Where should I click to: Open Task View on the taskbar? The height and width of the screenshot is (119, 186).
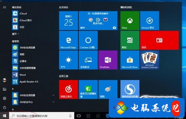click(x=79, y=116)
